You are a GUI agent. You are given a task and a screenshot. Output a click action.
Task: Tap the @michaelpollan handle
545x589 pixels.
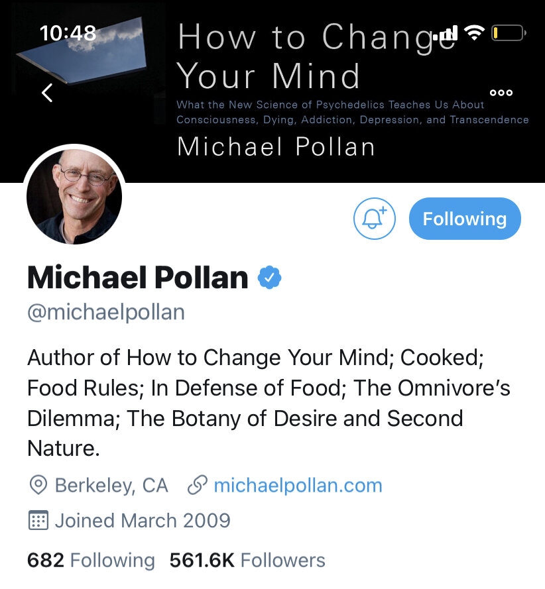click(x=106, y=312)
